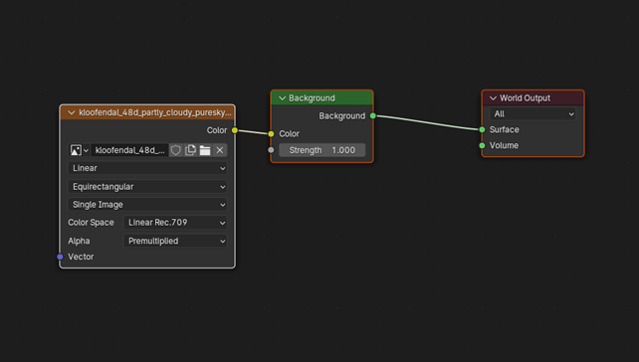Open the Linear Rec.709 color space dropdown
The height and width of the screenshot is (362, 639).
[175, 223]
